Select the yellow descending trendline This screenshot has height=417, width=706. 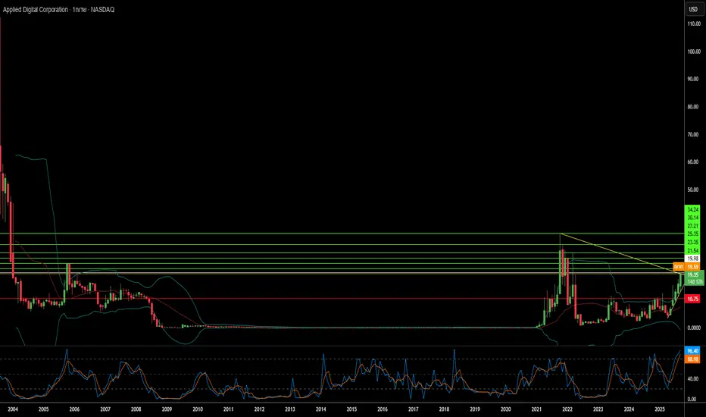[x=621, y=253]
